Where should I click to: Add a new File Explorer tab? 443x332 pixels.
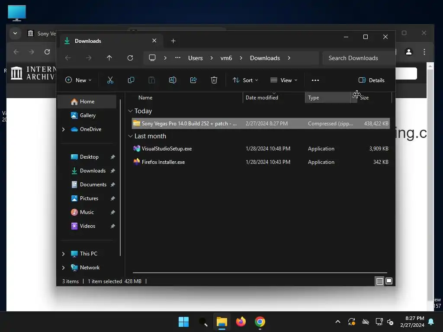click(x=173, y=41)
